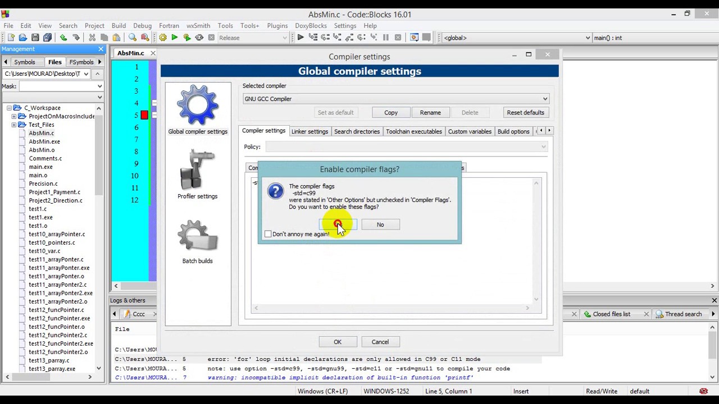This screenshot has height=404, width=719.
Task: Click the Replace toolbar icon
Action: coord(145,38)
